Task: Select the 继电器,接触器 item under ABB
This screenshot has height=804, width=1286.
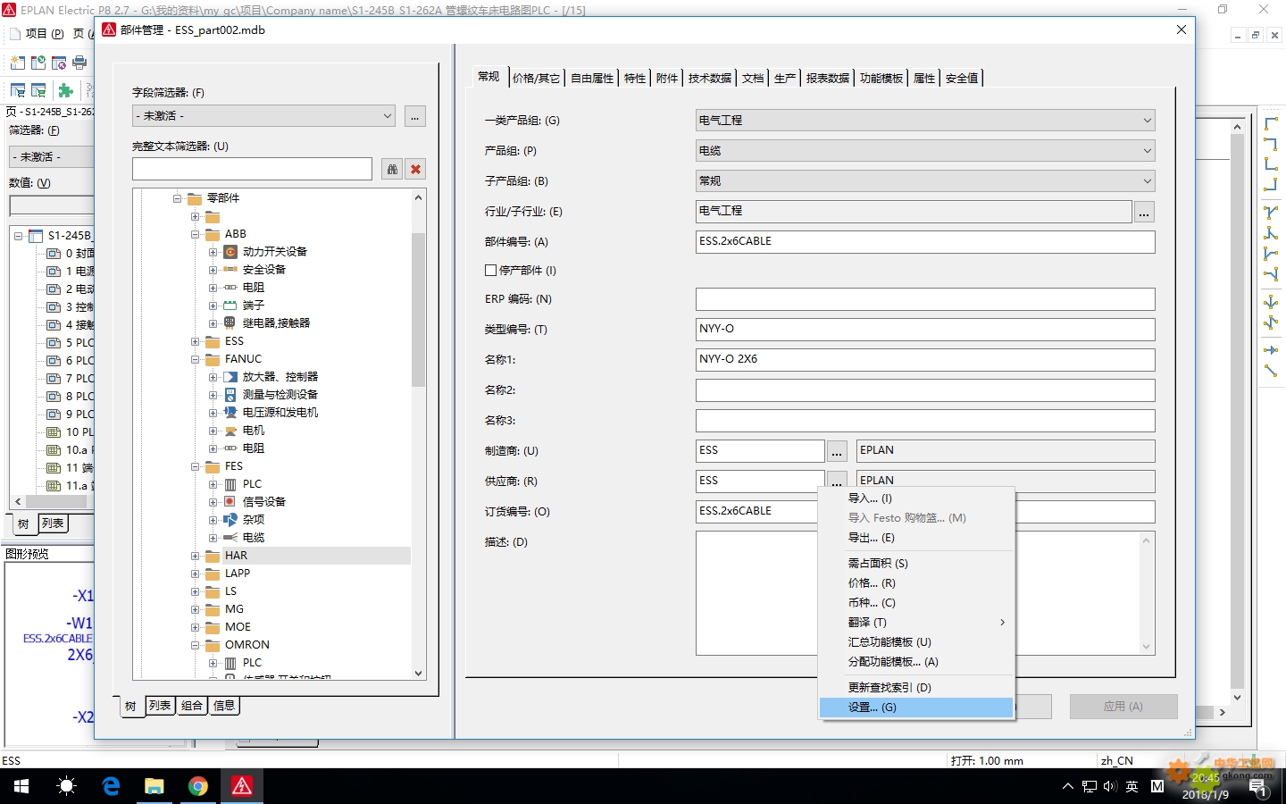Action: [276, 323]
